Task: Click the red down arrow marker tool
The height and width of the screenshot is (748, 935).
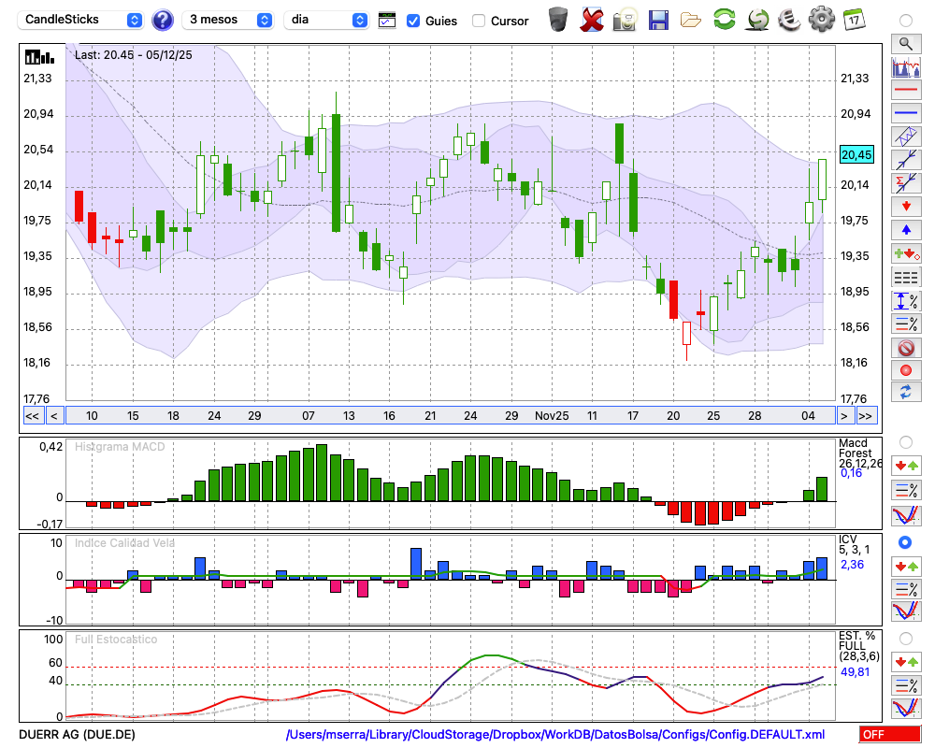Action: click(905, 205)
